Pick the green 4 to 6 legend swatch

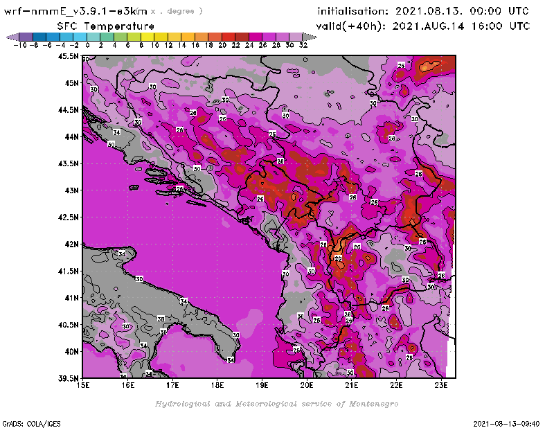[120, 37]
